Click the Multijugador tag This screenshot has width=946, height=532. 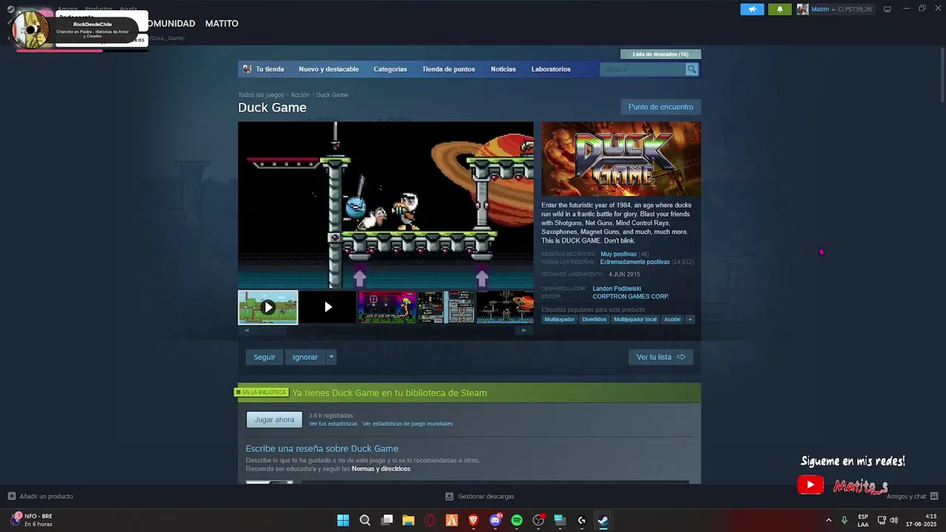(559, 320)
